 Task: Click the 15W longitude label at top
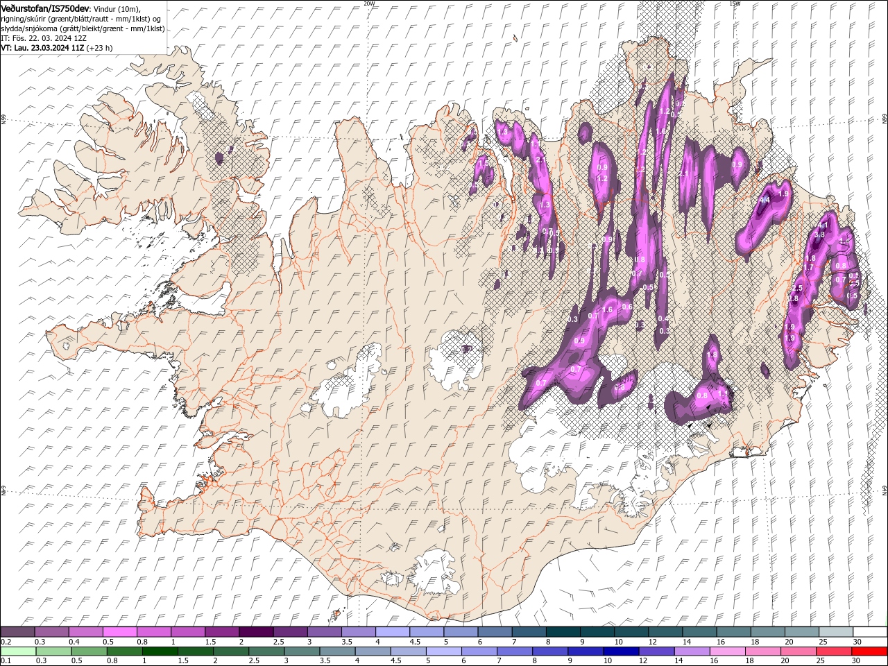(735, 3)
